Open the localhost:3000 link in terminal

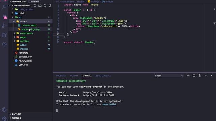(98, 93)
